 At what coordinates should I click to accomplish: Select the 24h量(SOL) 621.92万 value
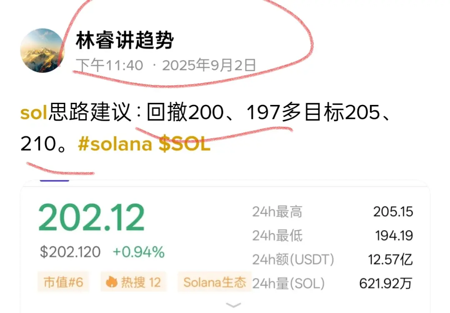(x=386, y=283)
